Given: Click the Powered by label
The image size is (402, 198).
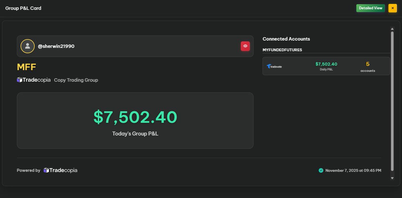Looking at the screenshot, I should [x=28, y=171].
